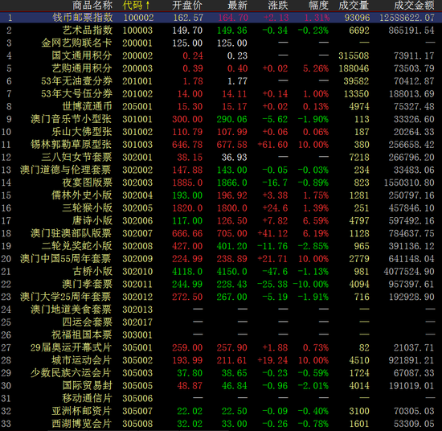The height and width of the screenshot is (431, 442).
Task: Select the 城市运动会片 row
Action: pyautogui.click(x=221, y=360)
